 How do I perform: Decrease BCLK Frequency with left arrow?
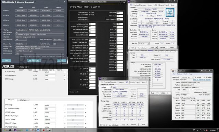[x=65, y=72]
